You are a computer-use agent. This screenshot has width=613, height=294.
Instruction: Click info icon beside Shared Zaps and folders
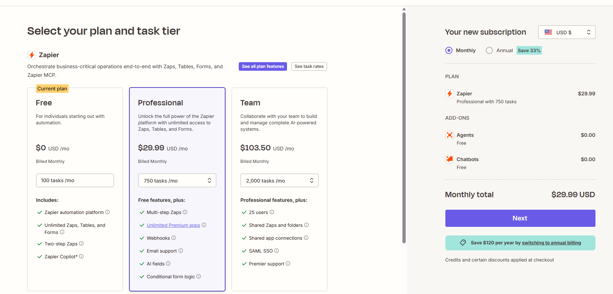pyautogui.click(x=307, y=225)
